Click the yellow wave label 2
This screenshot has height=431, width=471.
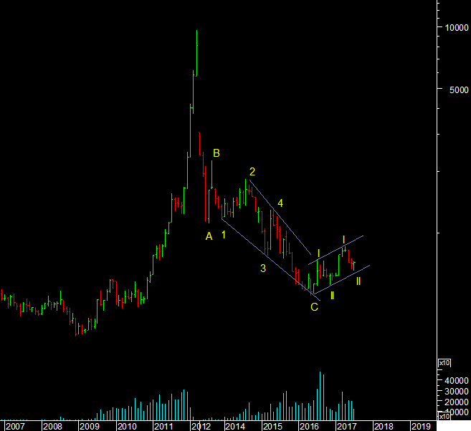(252, 172)
